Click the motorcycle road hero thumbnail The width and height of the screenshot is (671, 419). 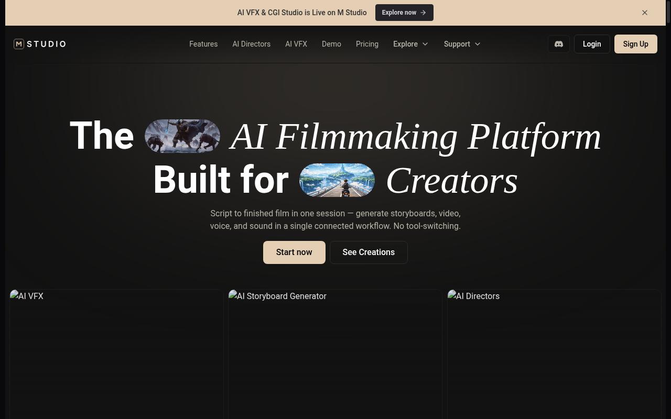coord(337,180)
